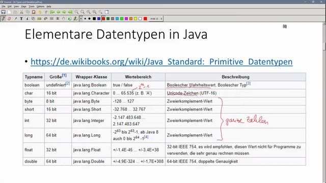326x183 pixels.
Task: Click the vertical scrollbar on the right
Action: pyautogui.click(x=324, y=103)
